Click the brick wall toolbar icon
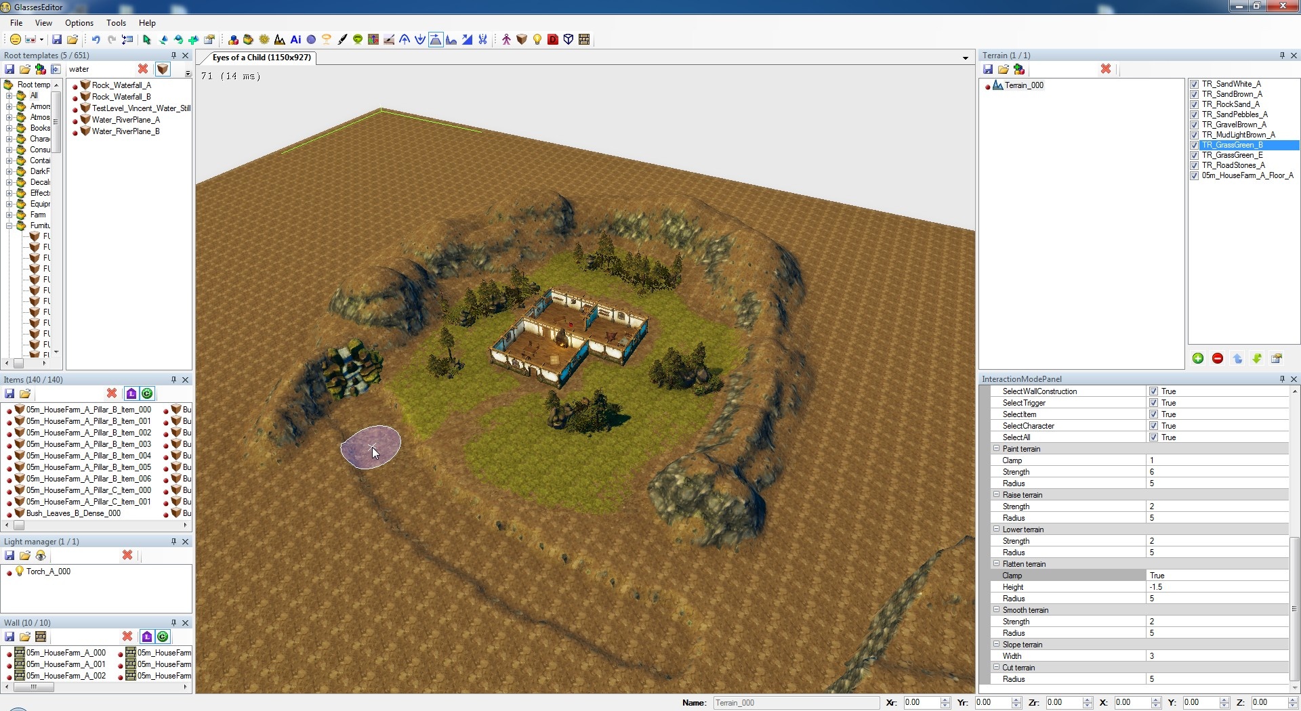 click(x=584, y=40)
